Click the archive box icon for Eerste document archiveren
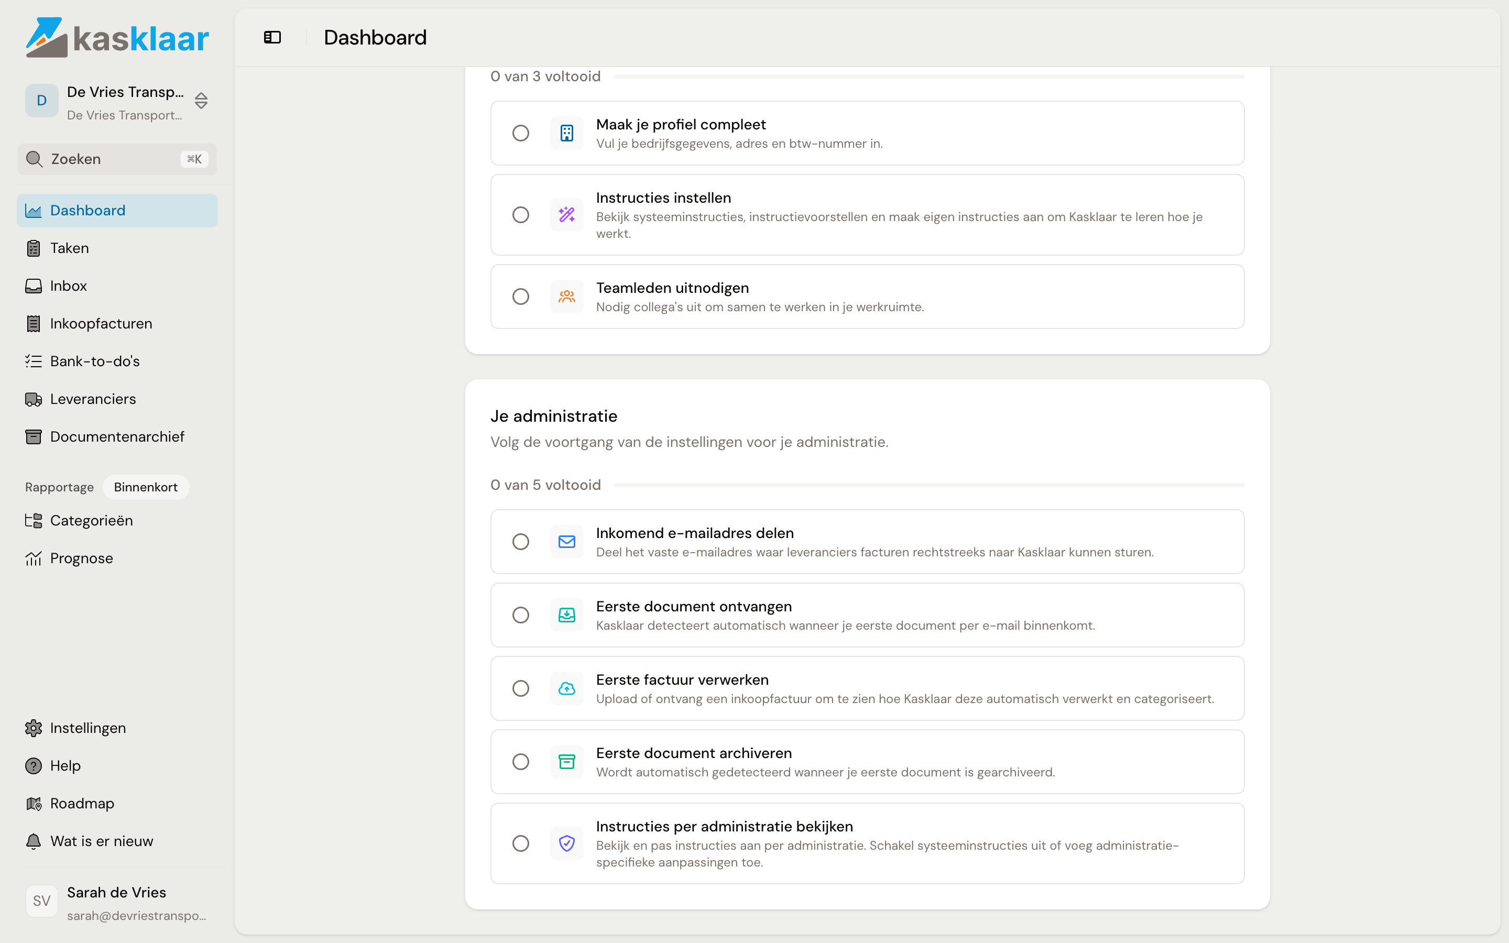Image resolution: width=1509 pixels, height=943 pixels. coord(567,762)
